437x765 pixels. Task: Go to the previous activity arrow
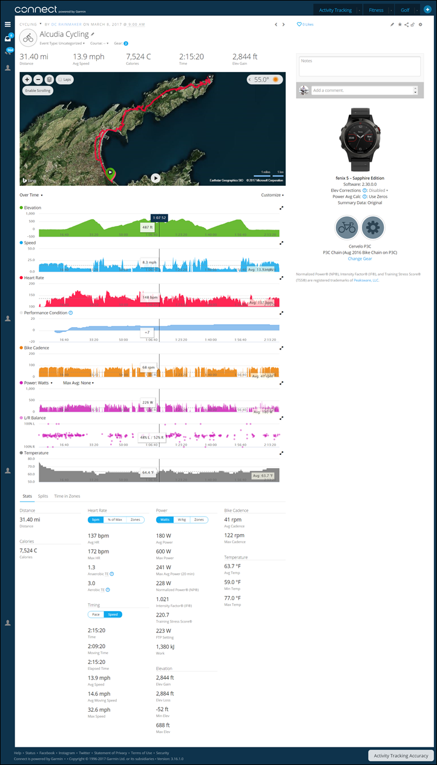click(x=276, y=24)
